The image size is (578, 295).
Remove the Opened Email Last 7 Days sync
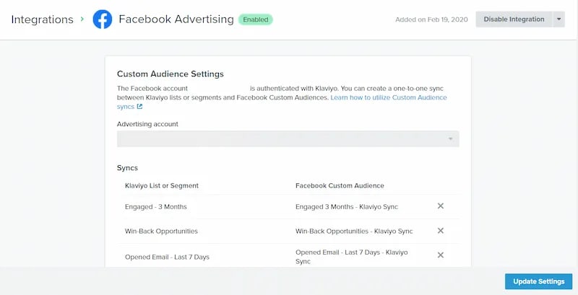440,255
